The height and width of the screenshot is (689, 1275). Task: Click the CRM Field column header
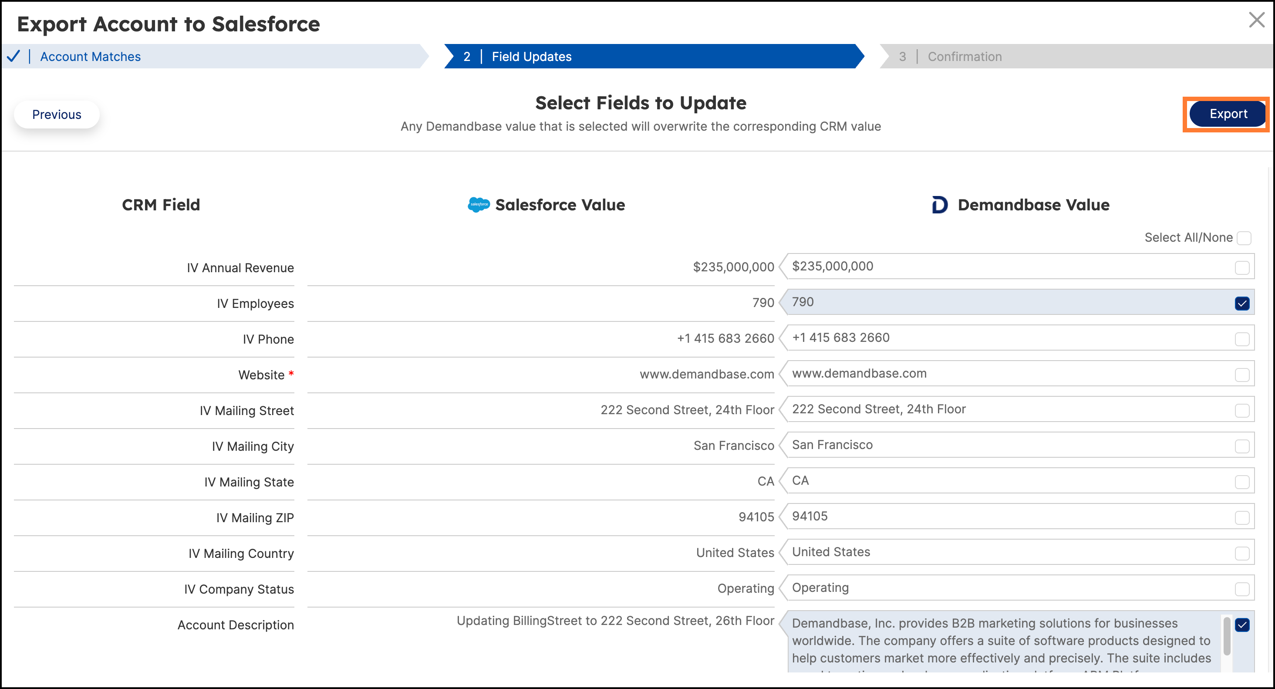(x=161, y=205)
